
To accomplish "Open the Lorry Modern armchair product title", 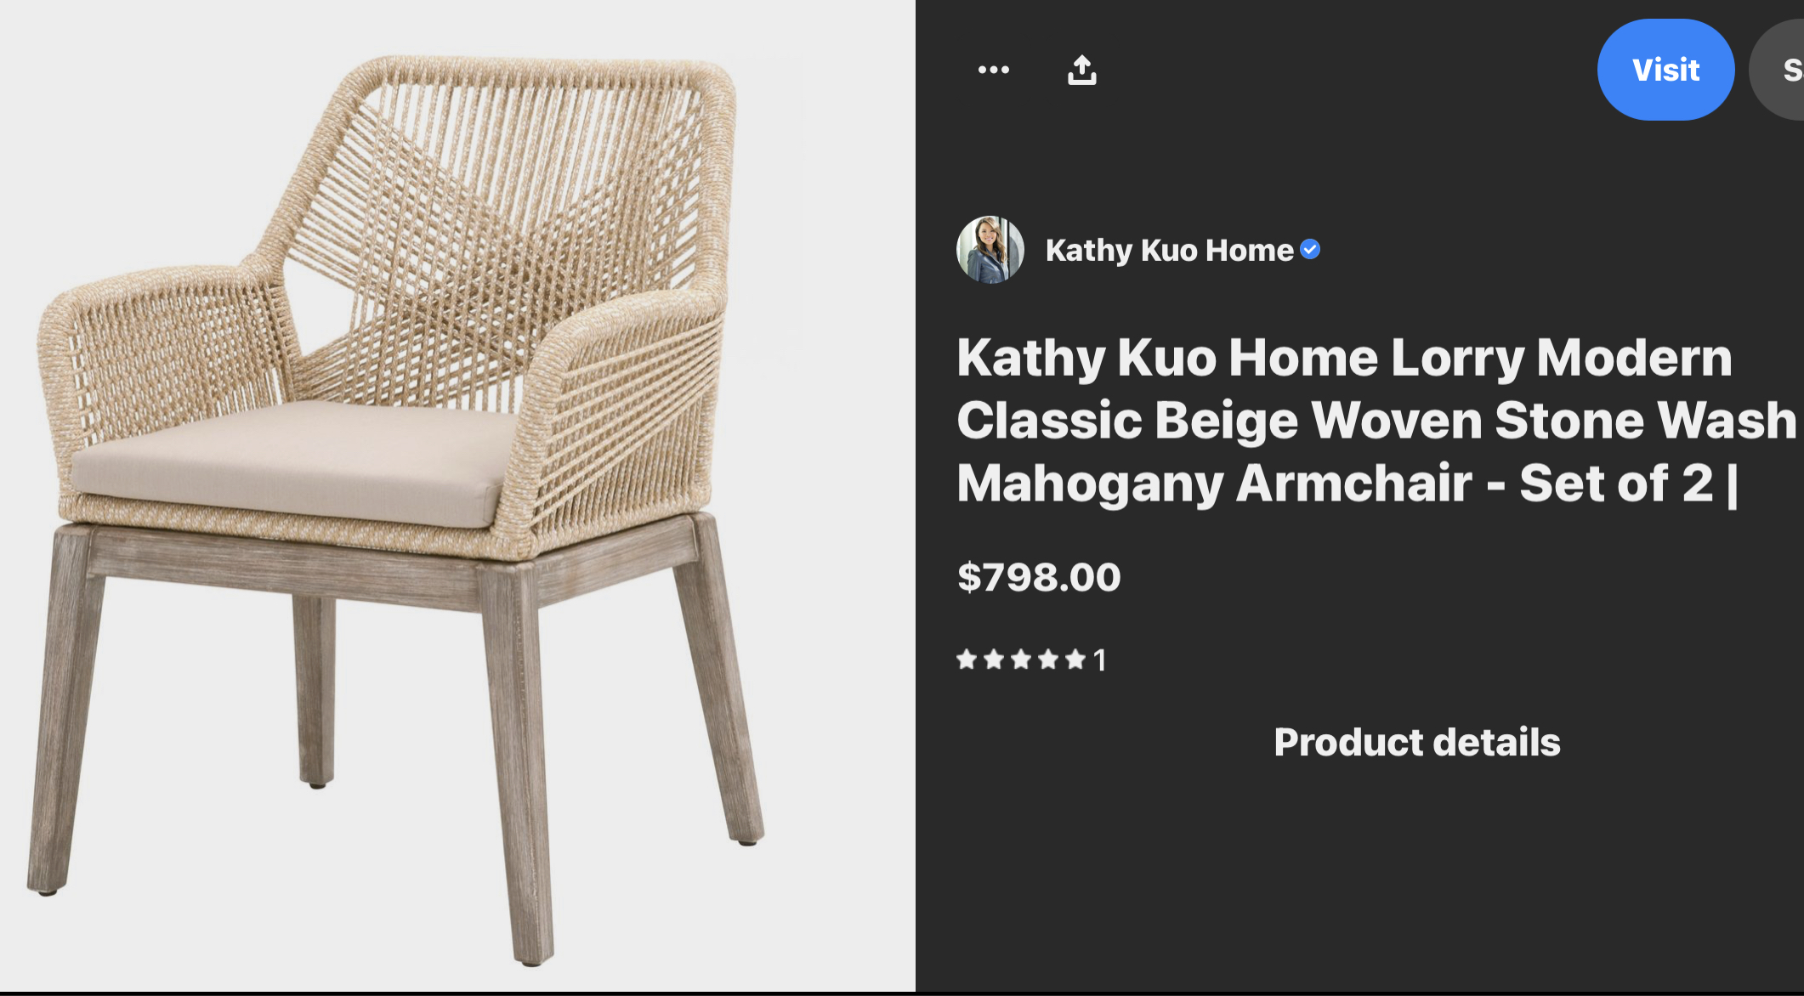I will pyautogui.click(x=1376, y=420).
